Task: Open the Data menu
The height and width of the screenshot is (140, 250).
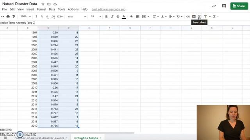Action: 52,9
